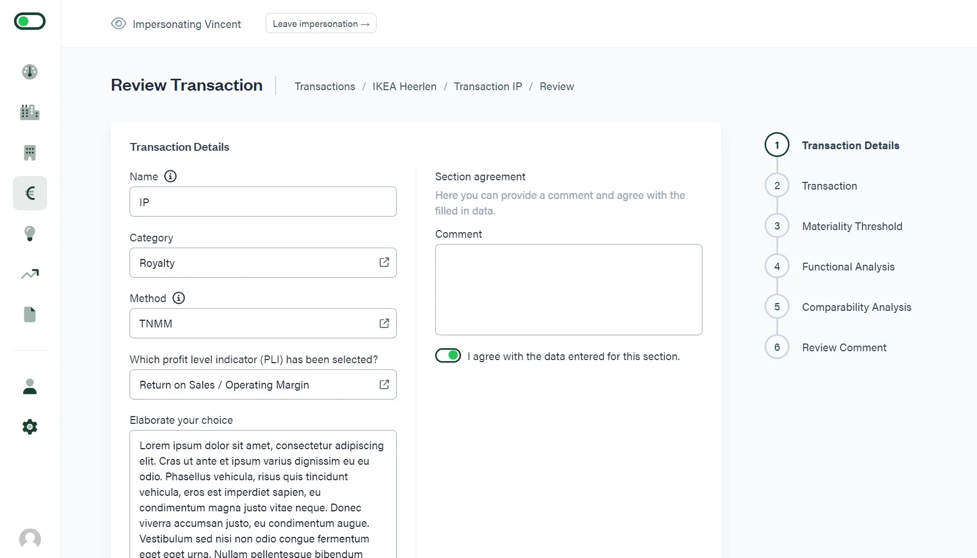Screen dimensions: 977x558
Task: Click the city buildings icon in sidebar
Action: click(x=30, y=112)
